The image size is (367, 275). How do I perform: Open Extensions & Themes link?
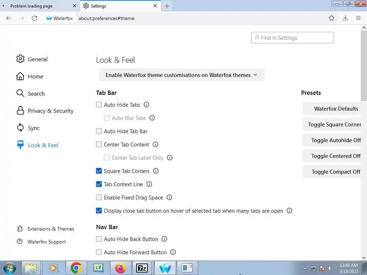[46, 229]
